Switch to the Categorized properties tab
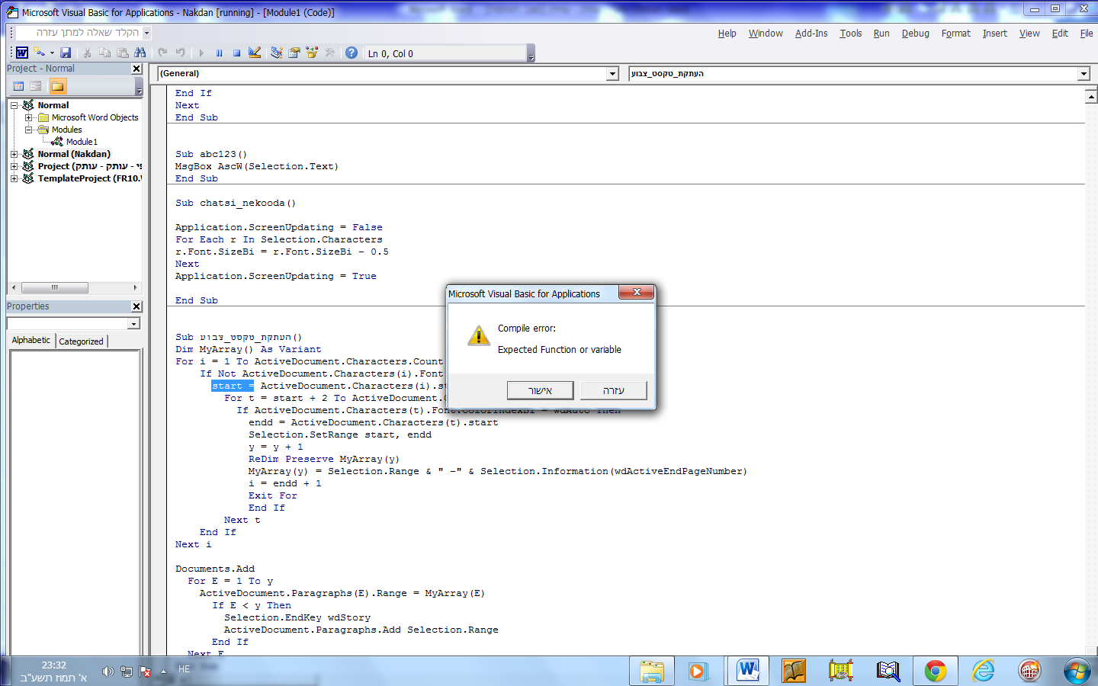This screenshot has width=1098, height=686. (81, 341)
